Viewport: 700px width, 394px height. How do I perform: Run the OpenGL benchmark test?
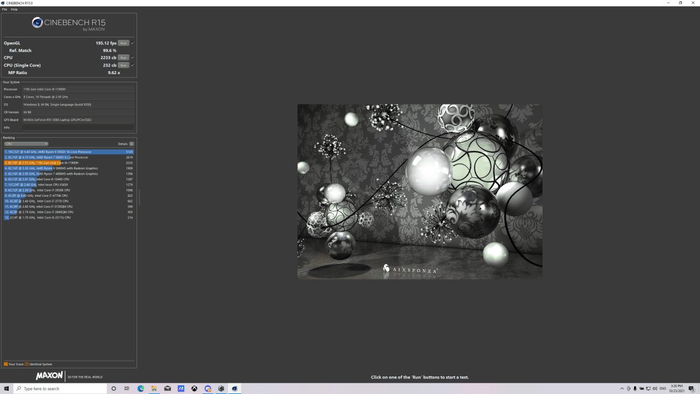point(123,43)
